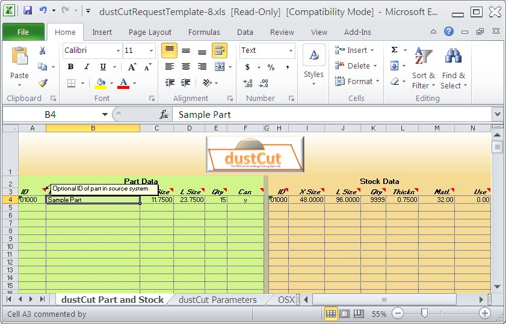
Task: Click Increase Font Size icon
Action: pyautogui.click(x=132, y=67)
